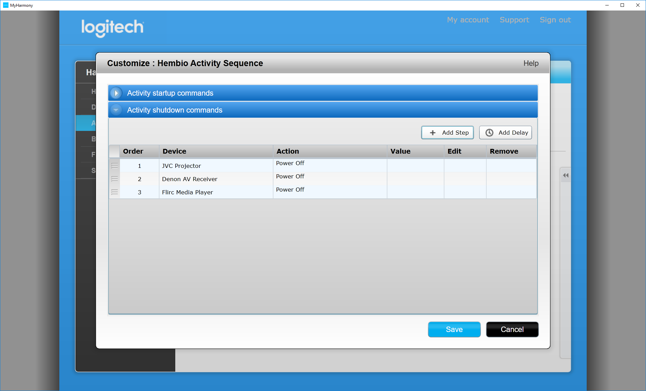Save the activity sequence
Image resolution: width=646 pixels, height=391 pixels.
[454, 329]
